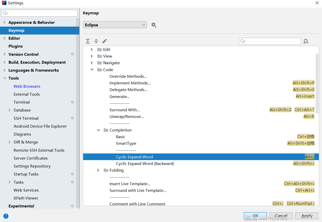Screen dimensions: 322x222
Task: Click the pencil edit shortcut icon
Action: 104,41
